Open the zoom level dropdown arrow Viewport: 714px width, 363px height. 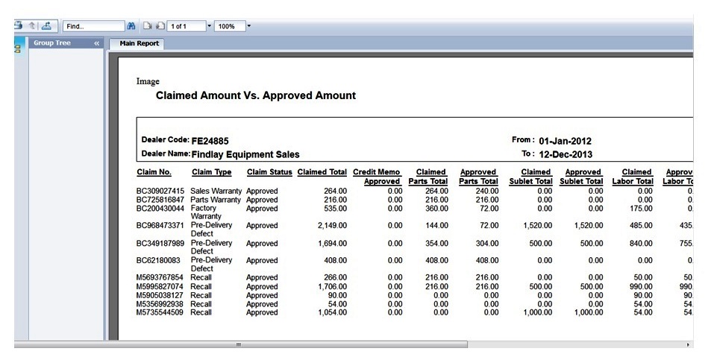tap(248, 26)
